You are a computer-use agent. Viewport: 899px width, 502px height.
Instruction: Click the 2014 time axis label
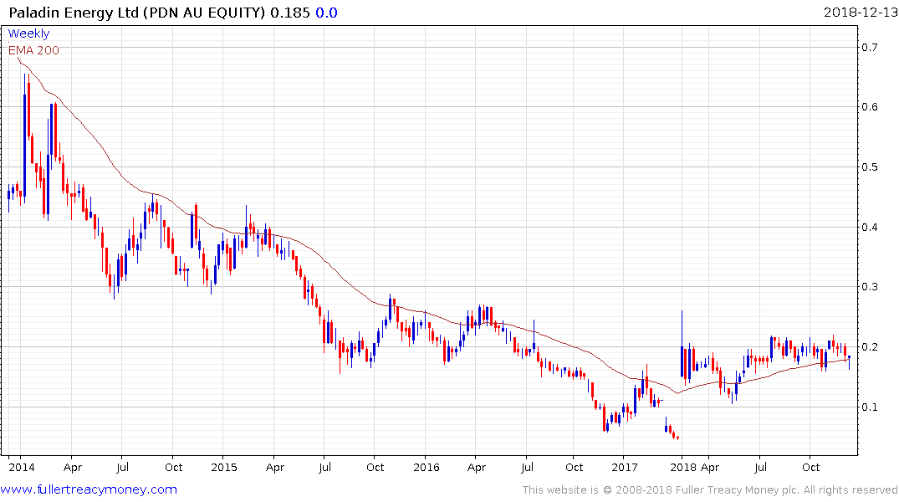click(22, 467)
